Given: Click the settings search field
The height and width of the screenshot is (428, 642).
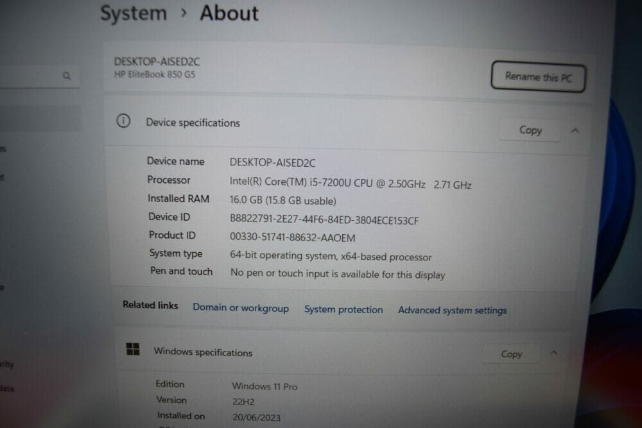Looking at the screenshot, I should (39, 76).
